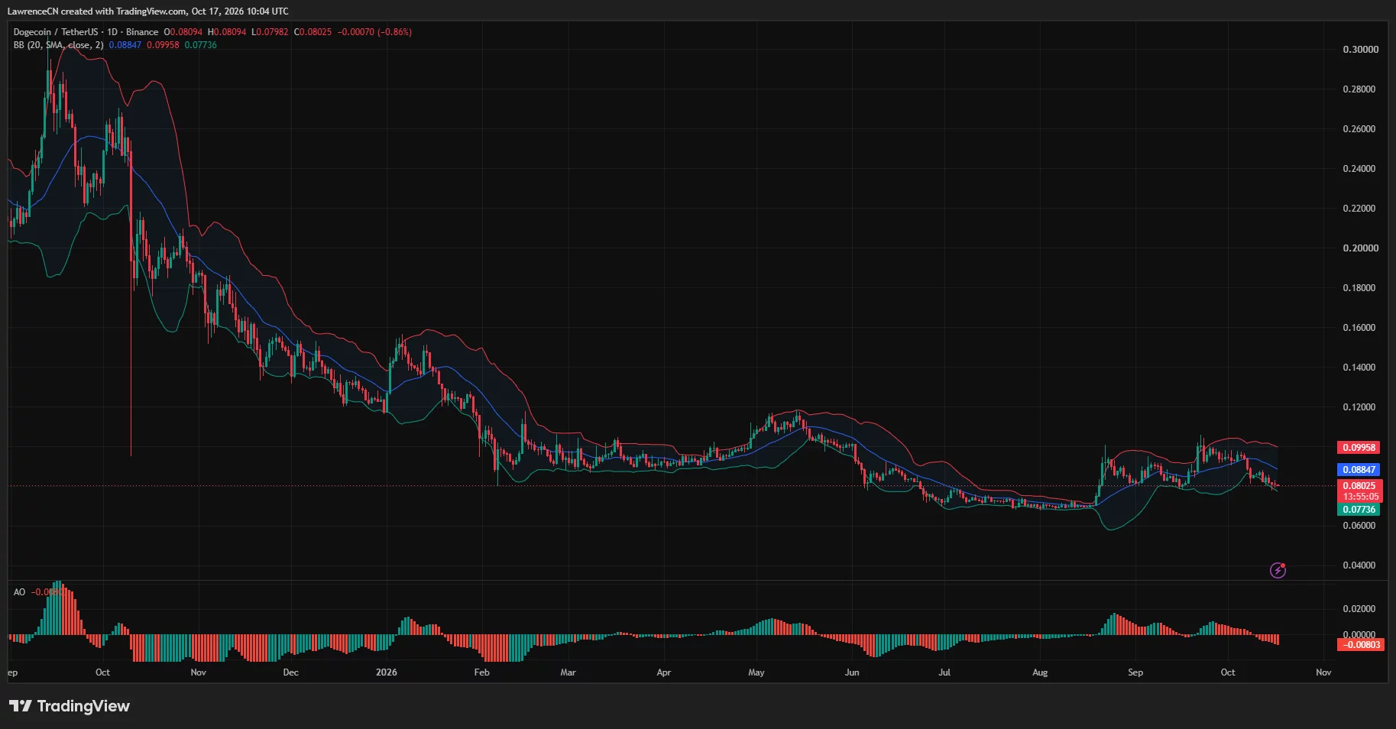The height and width of the screenshot is (729, 1396).
Task: Click the Aug label on time axis
Action: tap(1039, 672)
